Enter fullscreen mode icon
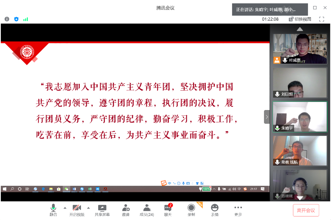This screenshot has width=331, height=220. click(x=322, y=19)
